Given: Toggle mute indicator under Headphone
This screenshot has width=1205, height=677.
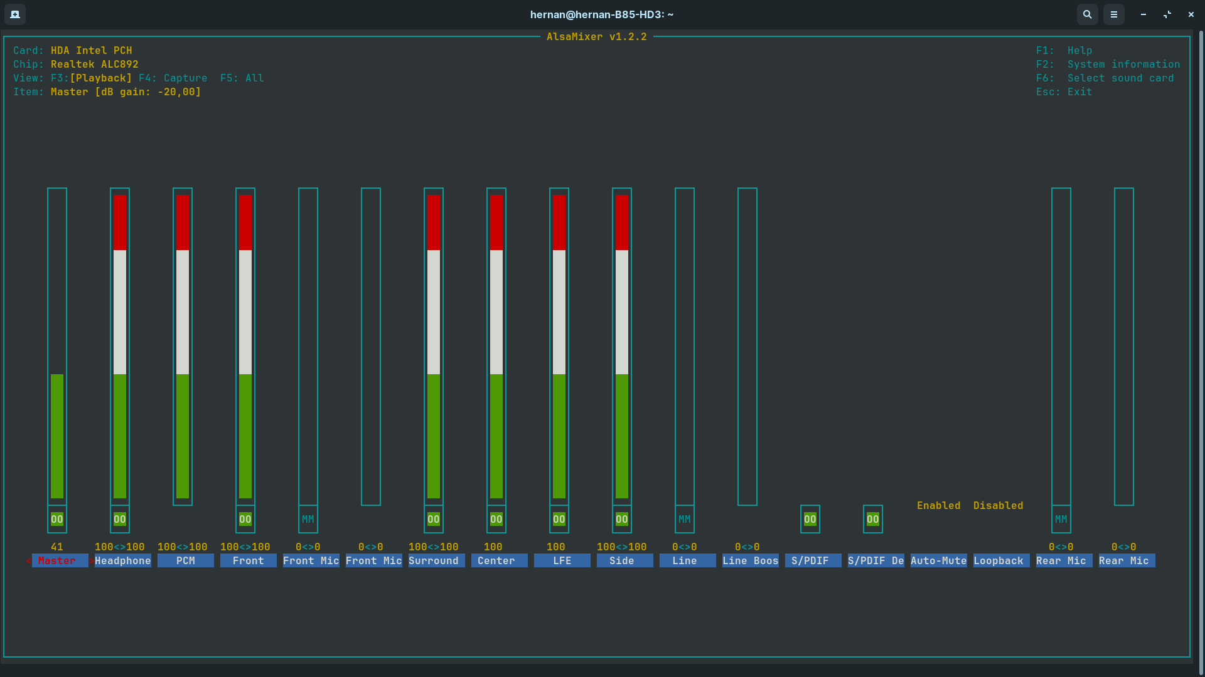Looking at the screenshot, I should coord(120,519).
